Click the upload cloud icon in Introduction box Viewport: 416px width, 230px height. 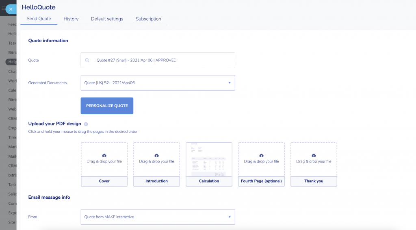click(x=157, y=155)
